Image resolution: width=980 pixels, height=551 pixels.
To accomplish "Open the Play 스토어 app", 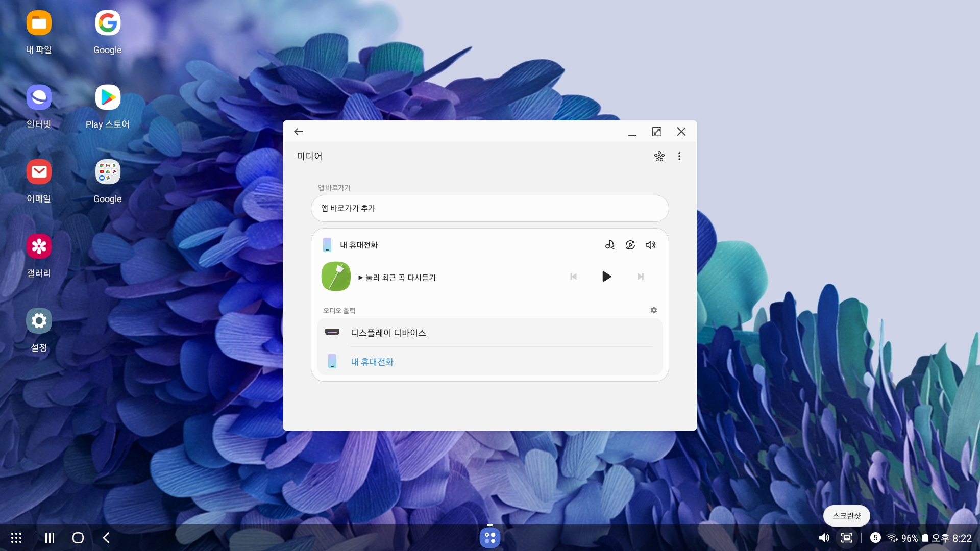I will pyautogui.click(x=108, y=97).
